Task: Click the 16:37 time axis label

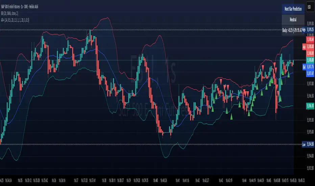Action: (76, 180)
